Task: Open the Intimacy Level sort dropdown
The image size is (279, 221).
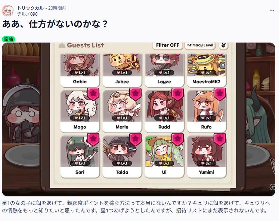Action: click(x=200, y=45)
